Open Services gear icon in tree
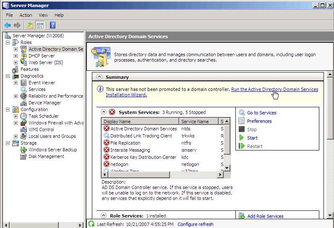This screenshot has height=228, width=334. click(23, 89)
